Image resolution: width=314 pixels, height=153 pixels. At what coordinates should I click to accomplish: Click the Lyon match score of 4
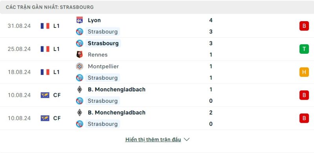click(x=211, y=20)
